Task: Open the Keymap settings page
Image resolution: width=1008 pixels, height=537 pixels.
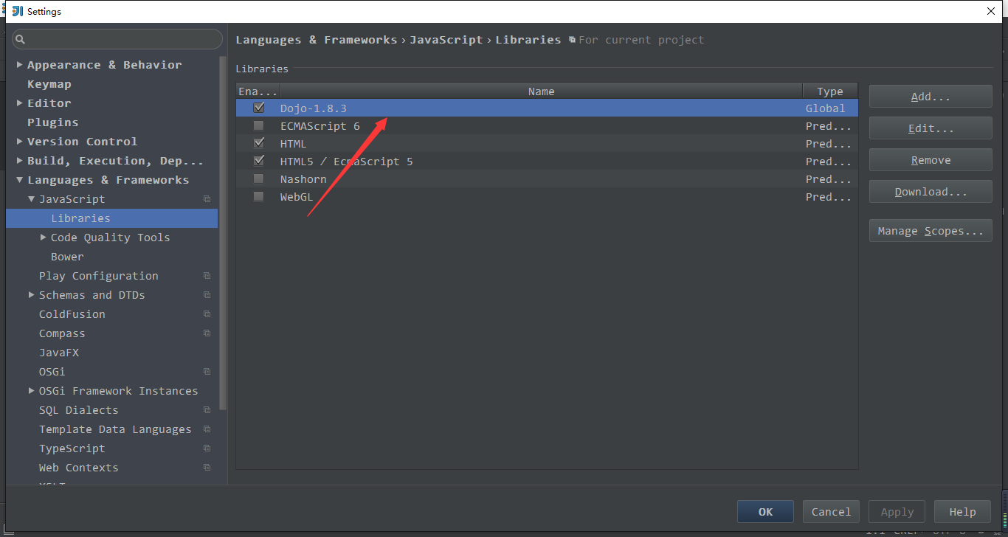Action: [x=49, y=84]
